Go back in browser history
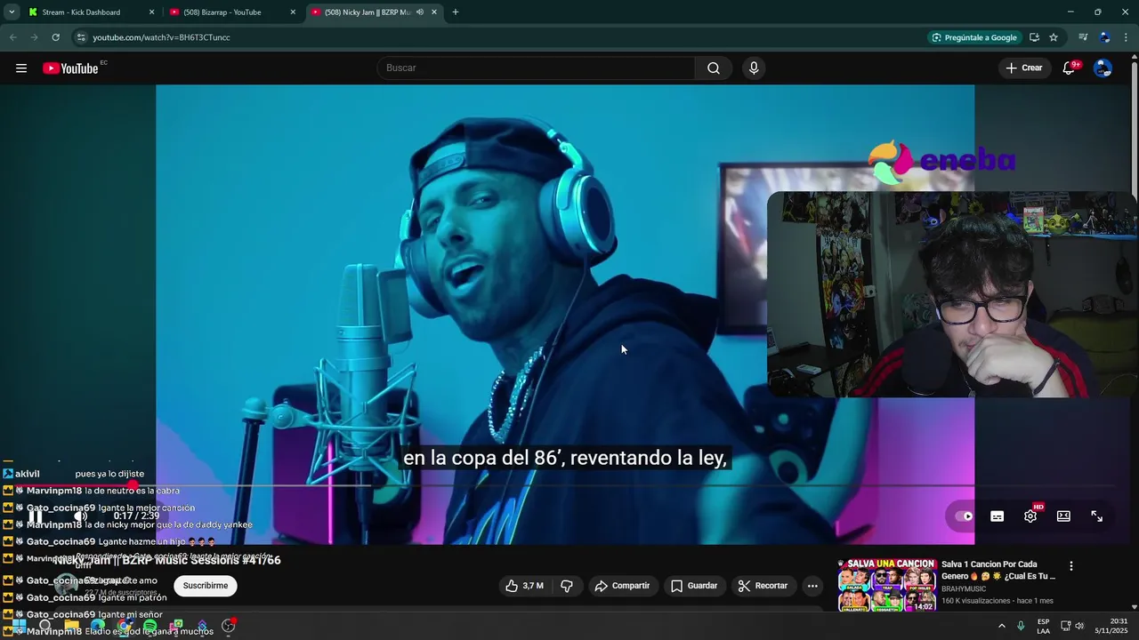The height and width of the screenshot is (640, 1139). tap(12, 37)
